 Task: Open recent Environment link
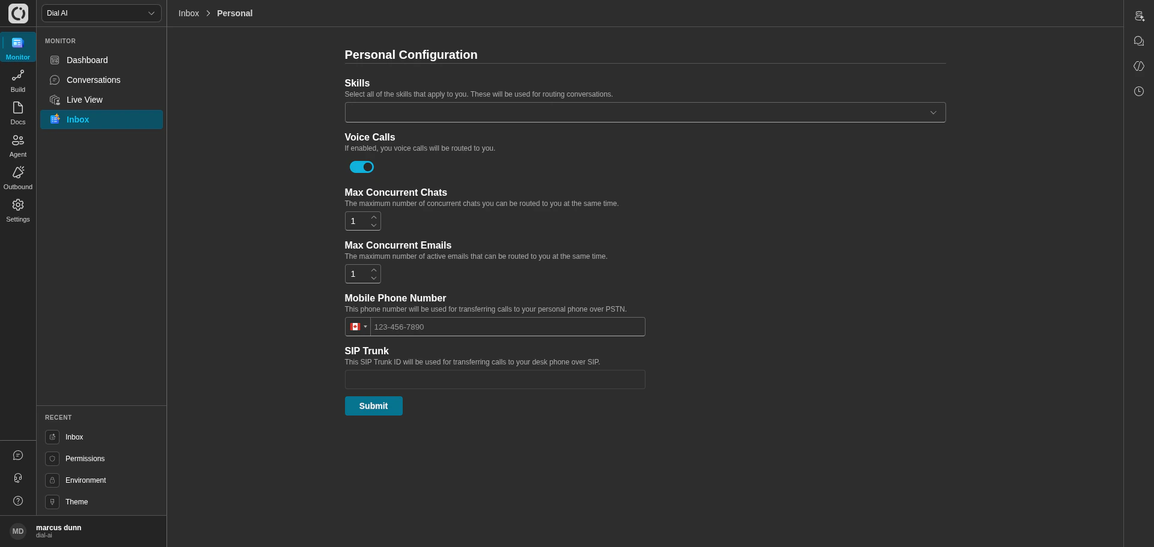tap(85, 480)
